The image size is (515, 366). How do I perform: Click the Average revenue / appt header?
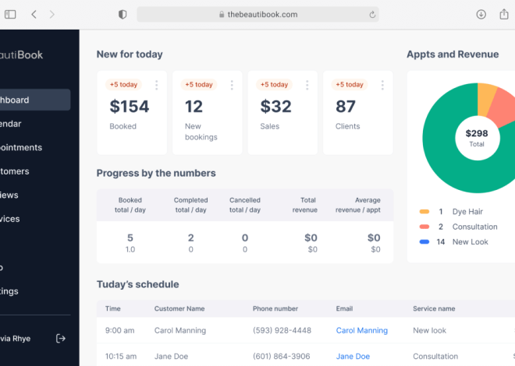pos(358,205)
